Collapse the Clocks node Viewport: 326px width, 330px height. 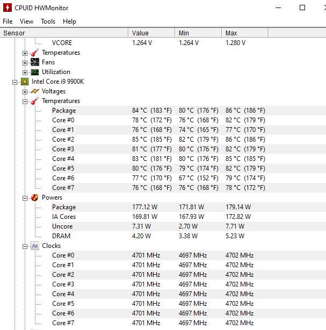[x=25, y=246]
